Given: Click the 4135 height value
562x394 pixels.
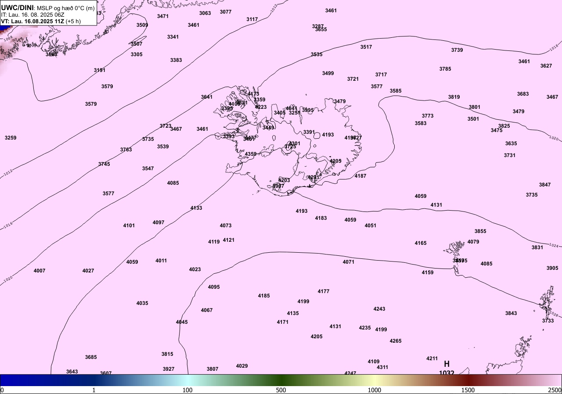Looking at the screenshot, I should click(293, 313).
